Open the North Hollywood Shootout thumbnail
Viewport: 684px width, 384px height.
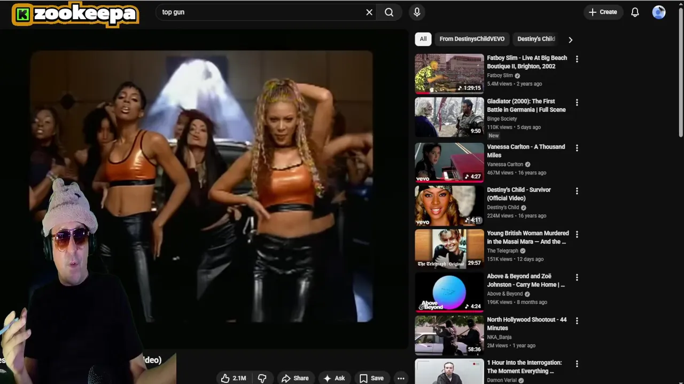(449, 335)
